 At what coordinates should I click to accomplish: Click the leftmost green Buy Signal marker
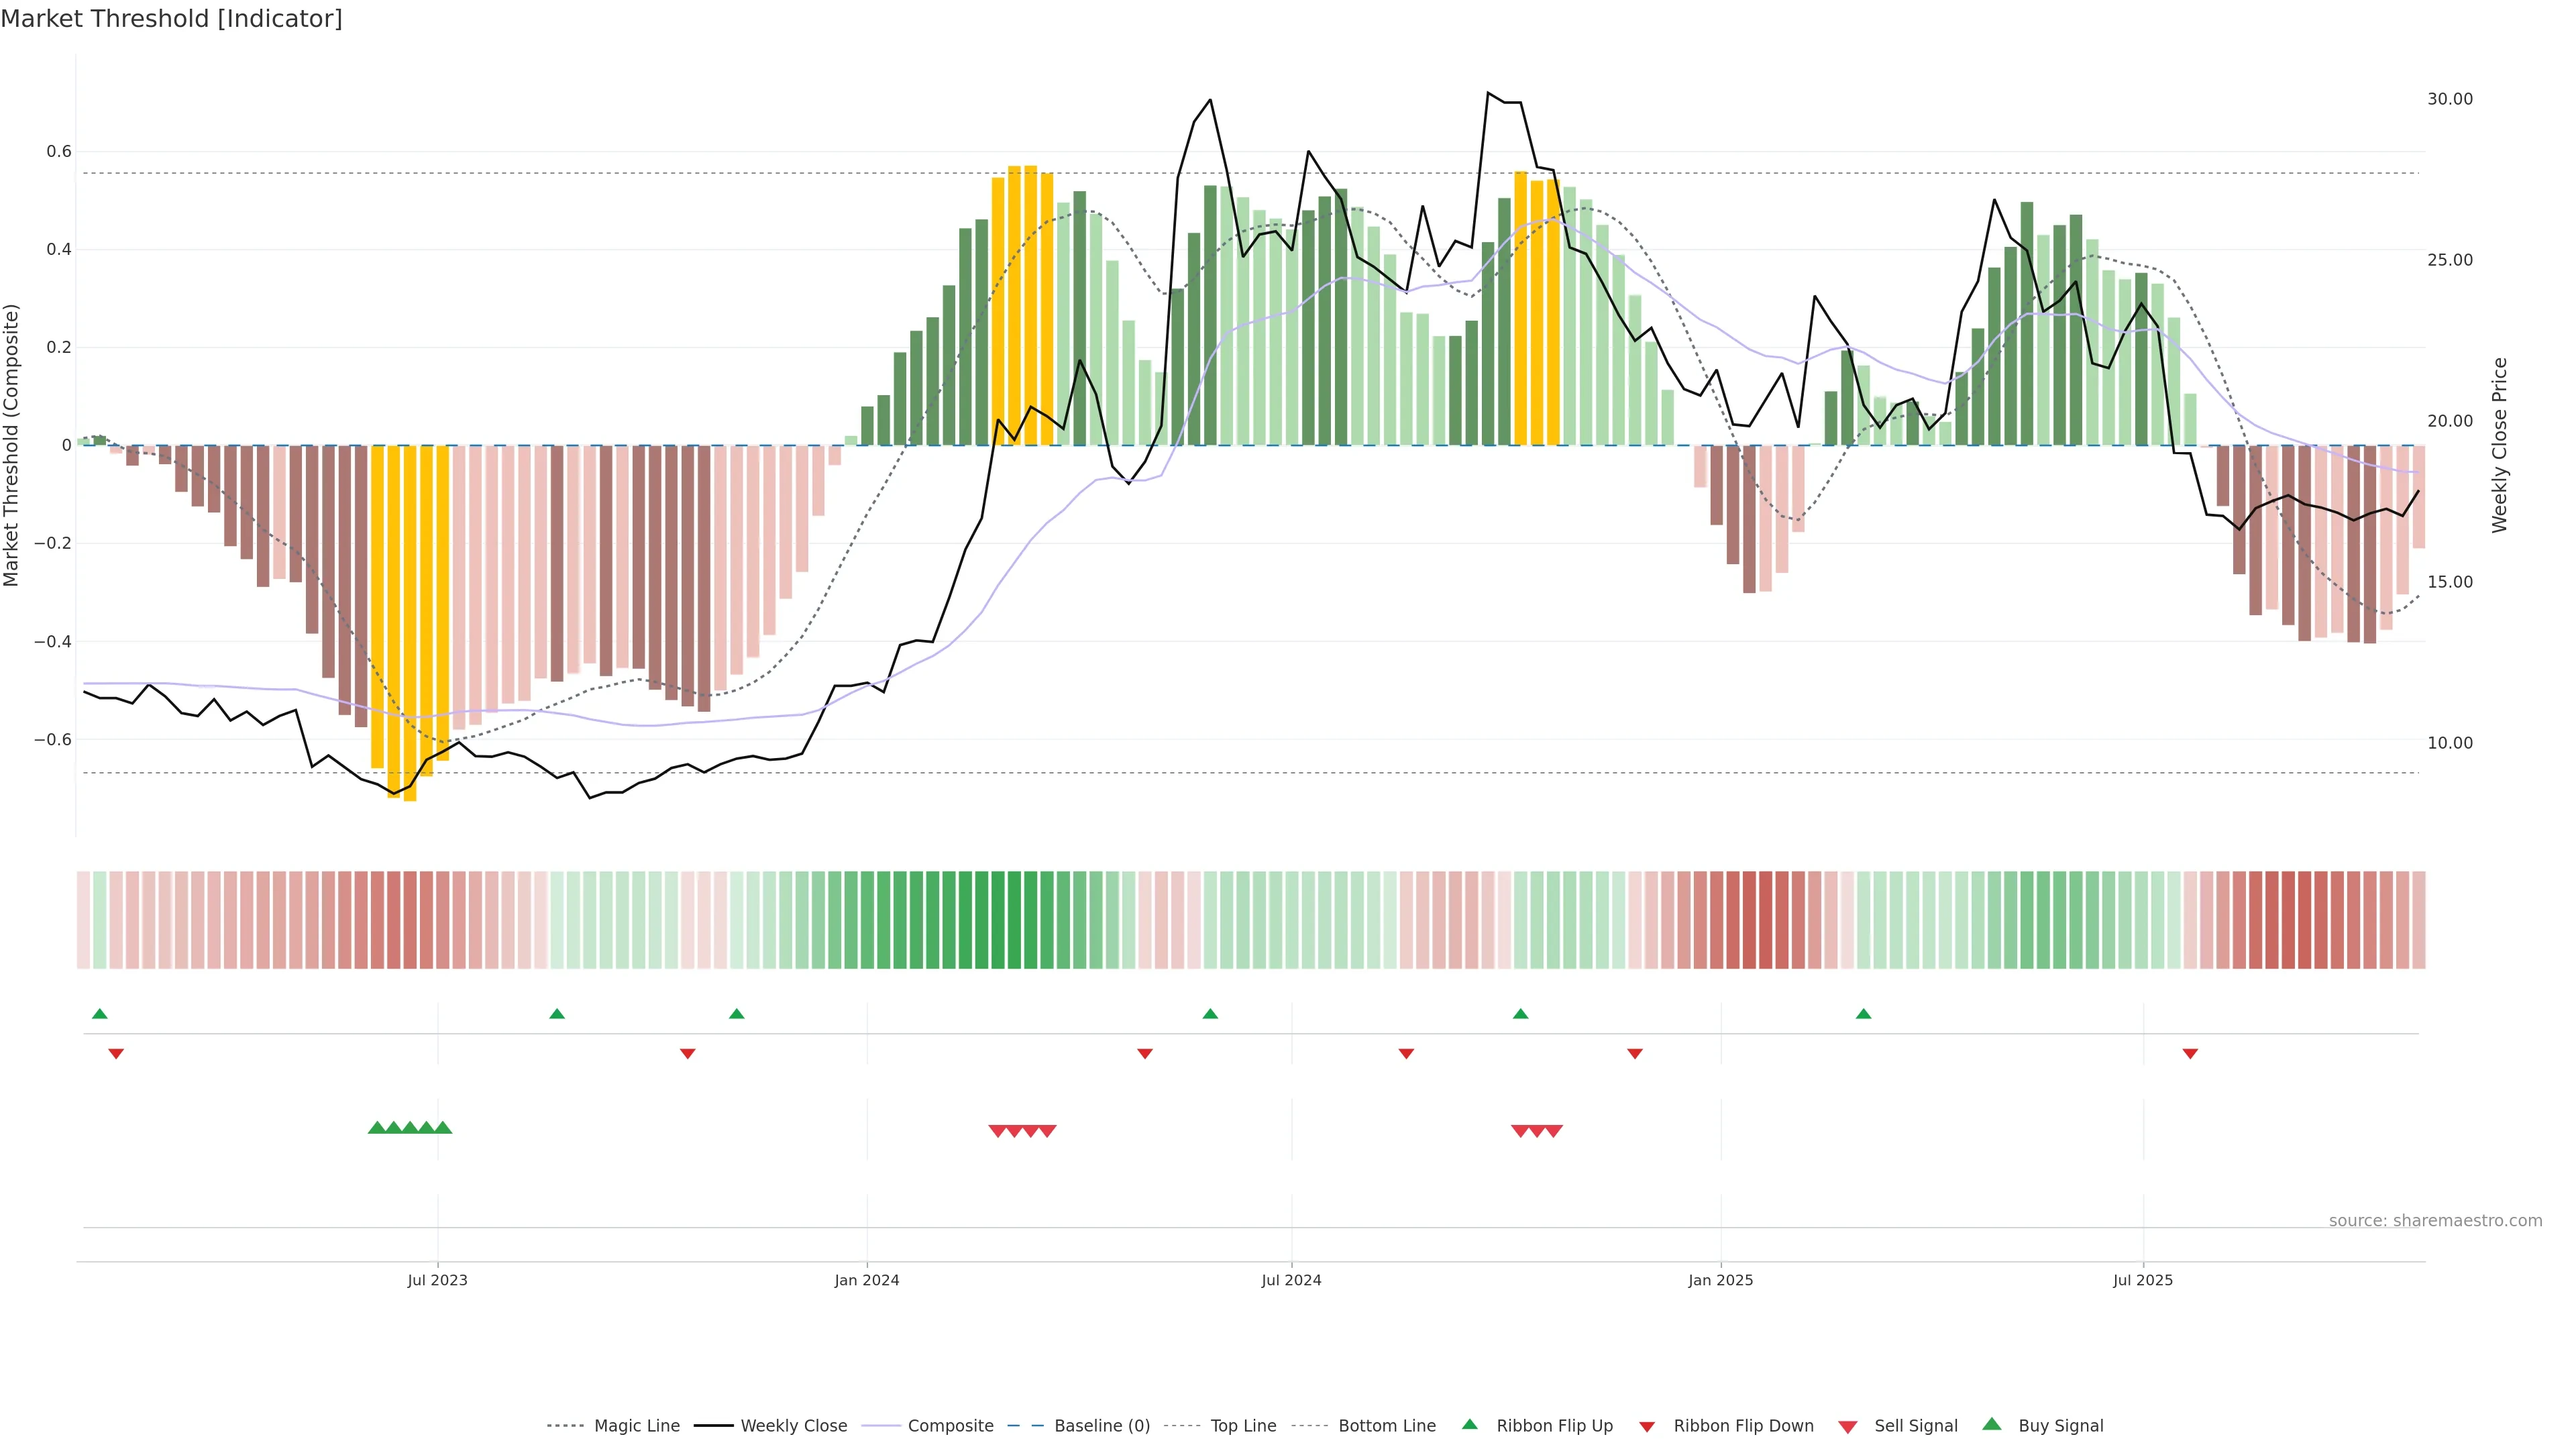pos(377,1128)
